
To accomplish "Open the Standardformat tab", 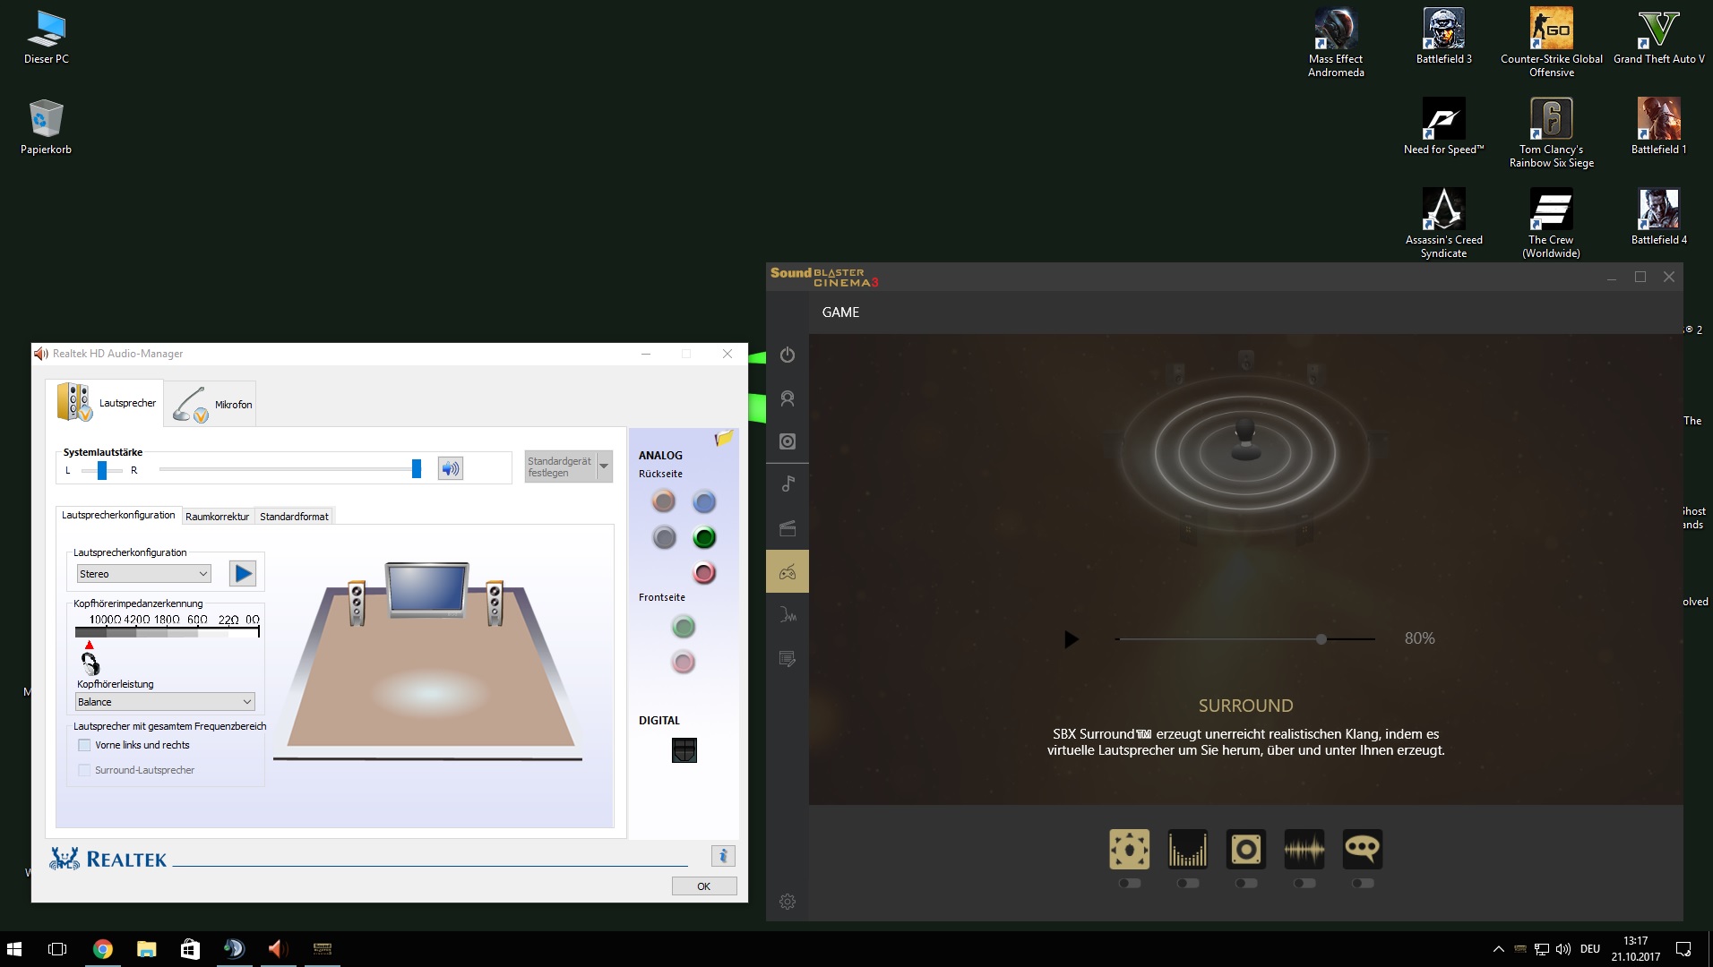I will click(294, 517).
